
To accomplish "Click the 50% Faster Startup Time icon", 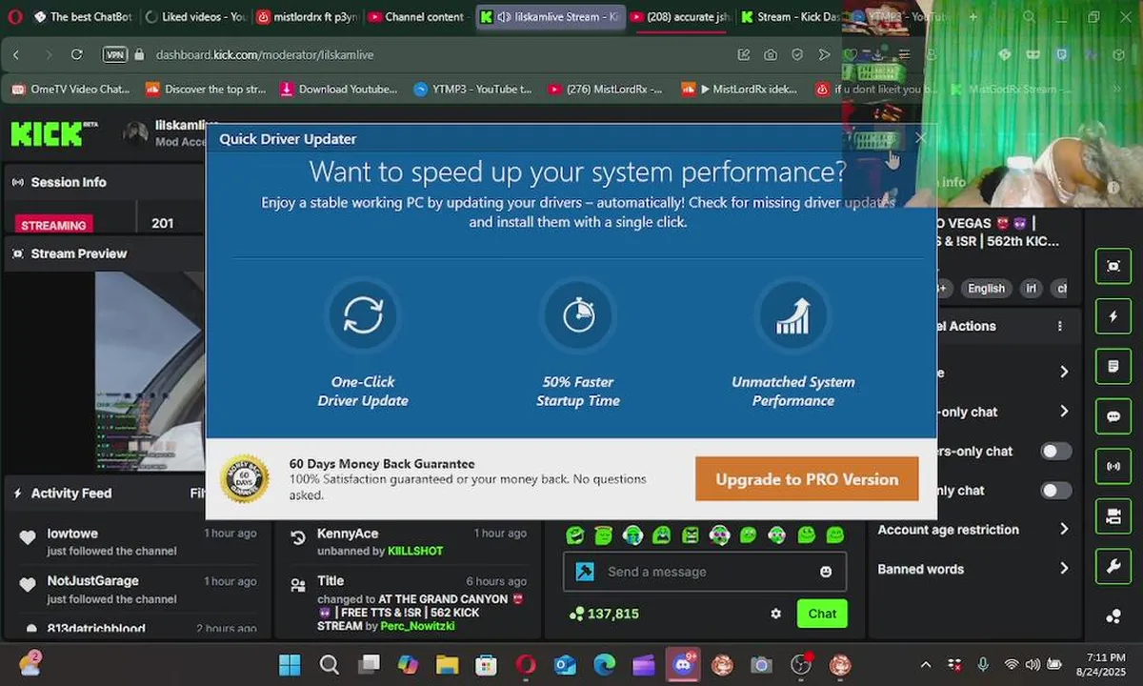I will 578,315.
